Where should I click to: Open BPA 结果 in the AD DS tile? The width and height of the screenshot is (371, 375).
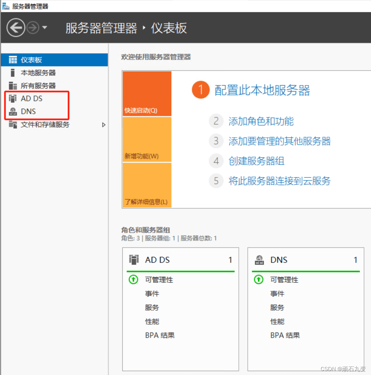(160, 335)
